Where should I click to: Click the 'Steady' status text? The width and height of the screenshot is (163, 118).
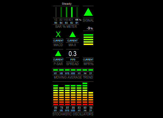[x=67, y=4]
